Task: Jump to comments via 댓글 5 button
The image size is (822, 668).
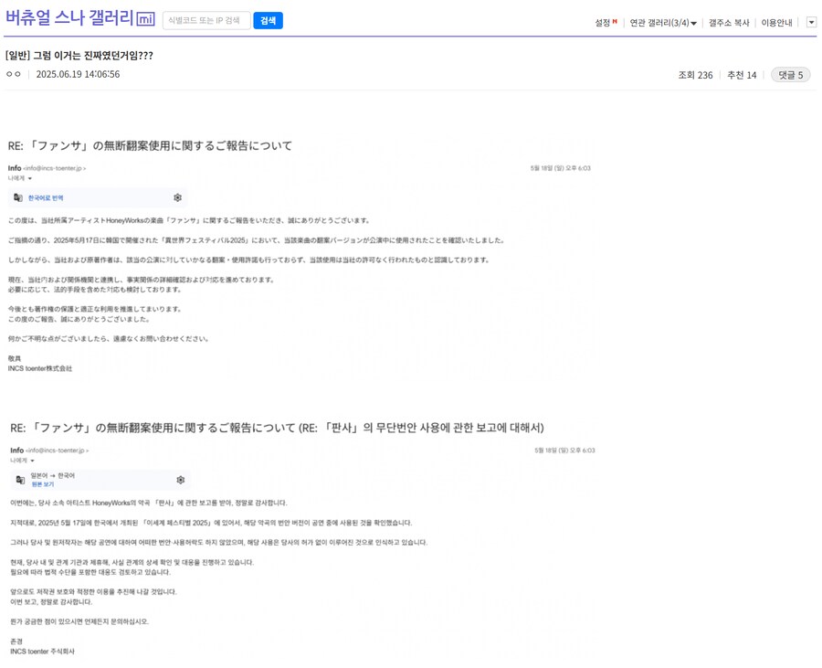Action: point(790,75)
